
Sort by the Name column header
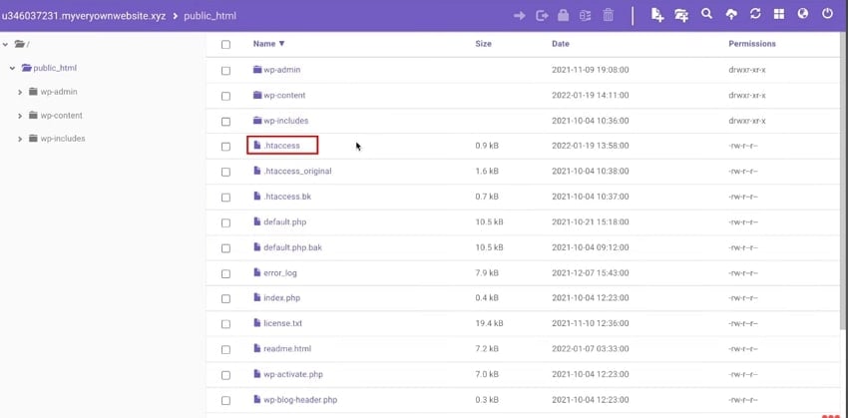click(x=268, y=44)
